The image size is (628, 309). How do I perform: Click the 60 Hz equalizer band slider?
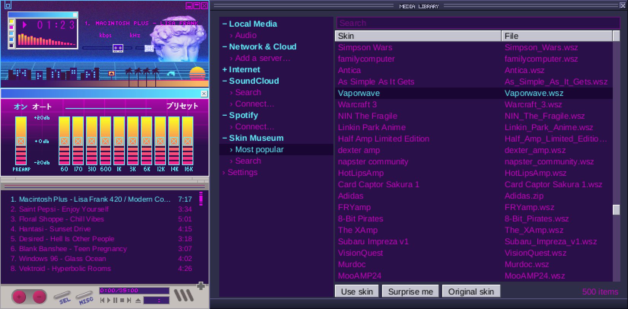(x=64, y=141)
